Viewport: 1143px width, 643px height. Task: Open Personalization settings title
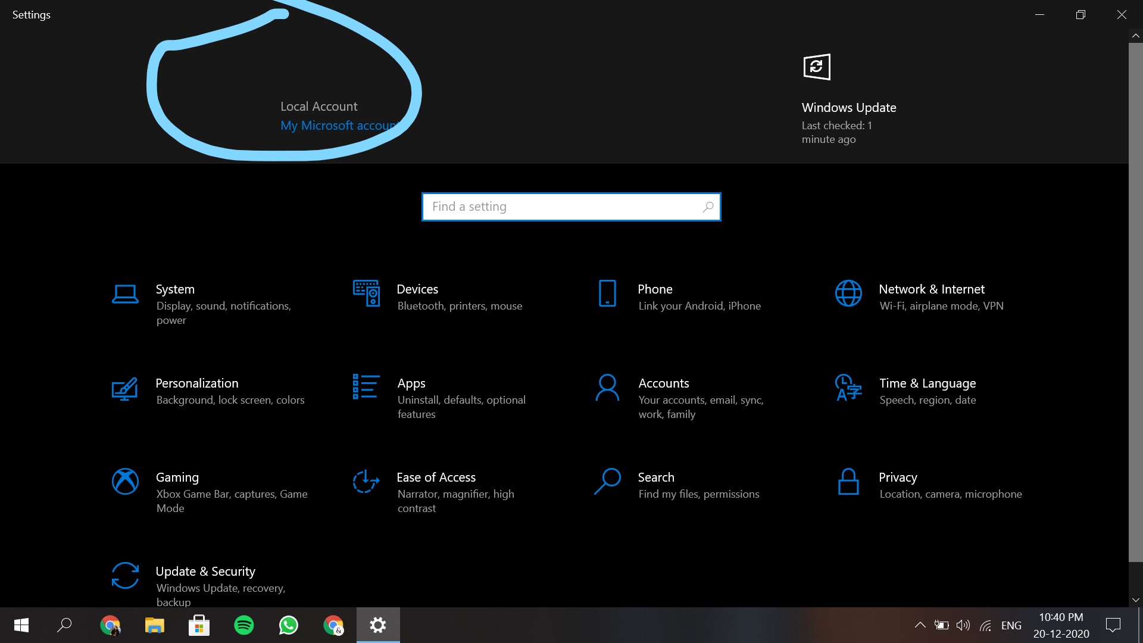(197, 383)
